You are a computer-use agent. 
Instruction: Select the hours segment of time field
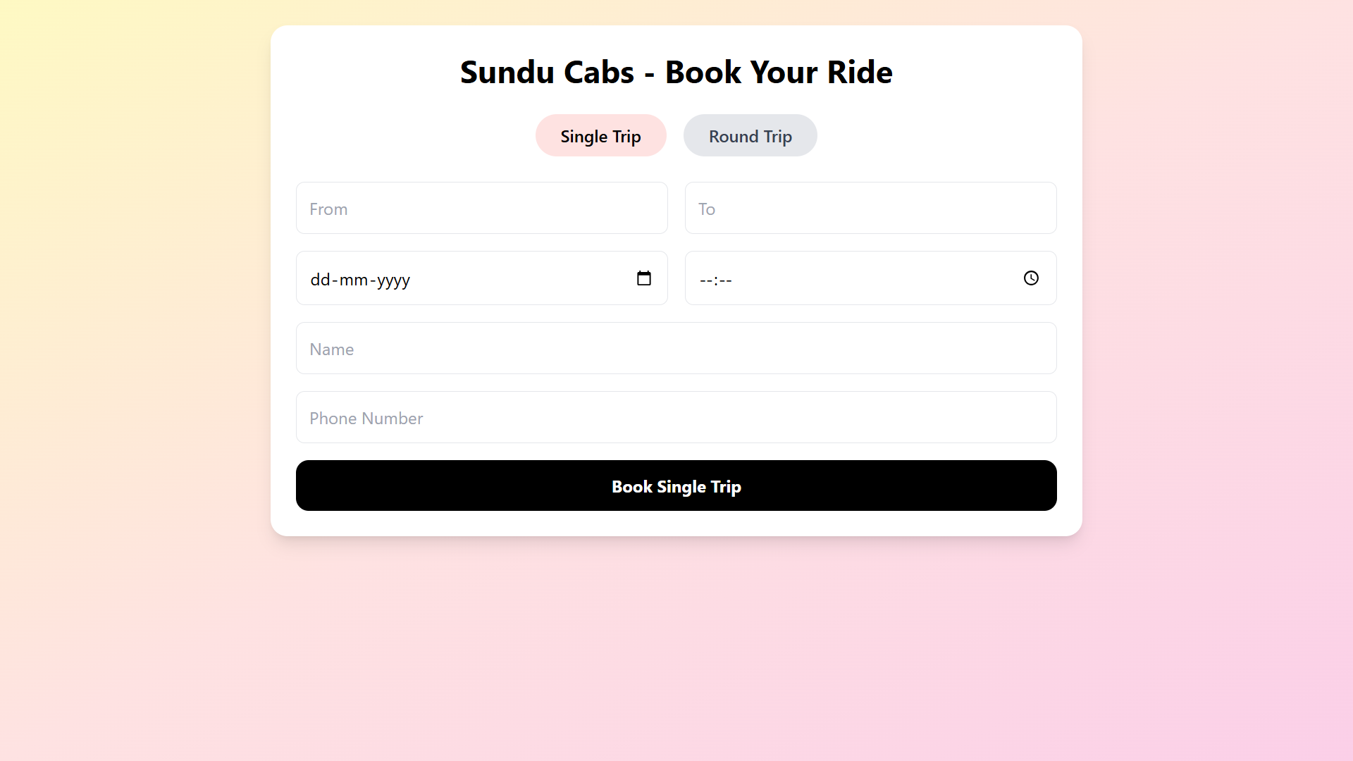[x=705, y=280]
